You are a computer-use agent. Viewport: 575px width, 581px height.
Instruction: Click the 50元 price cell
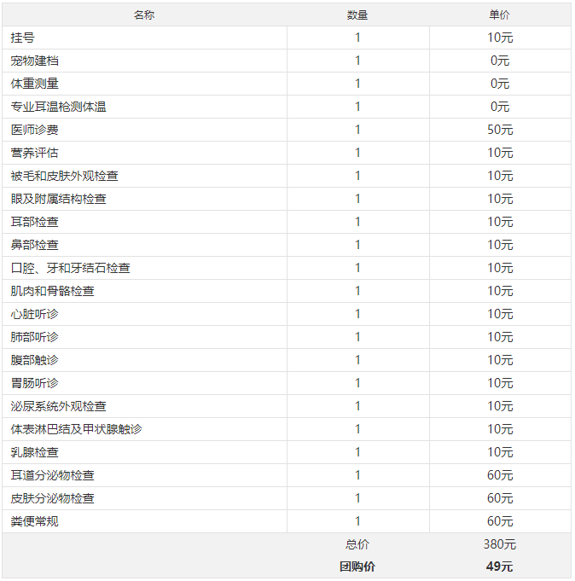coord(500,130)
